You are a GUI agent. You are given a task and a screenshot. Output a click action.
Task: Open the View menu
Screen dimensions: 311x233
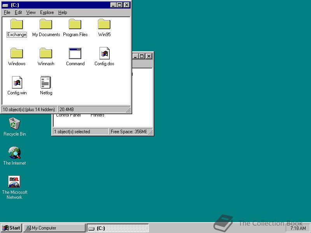31,12
